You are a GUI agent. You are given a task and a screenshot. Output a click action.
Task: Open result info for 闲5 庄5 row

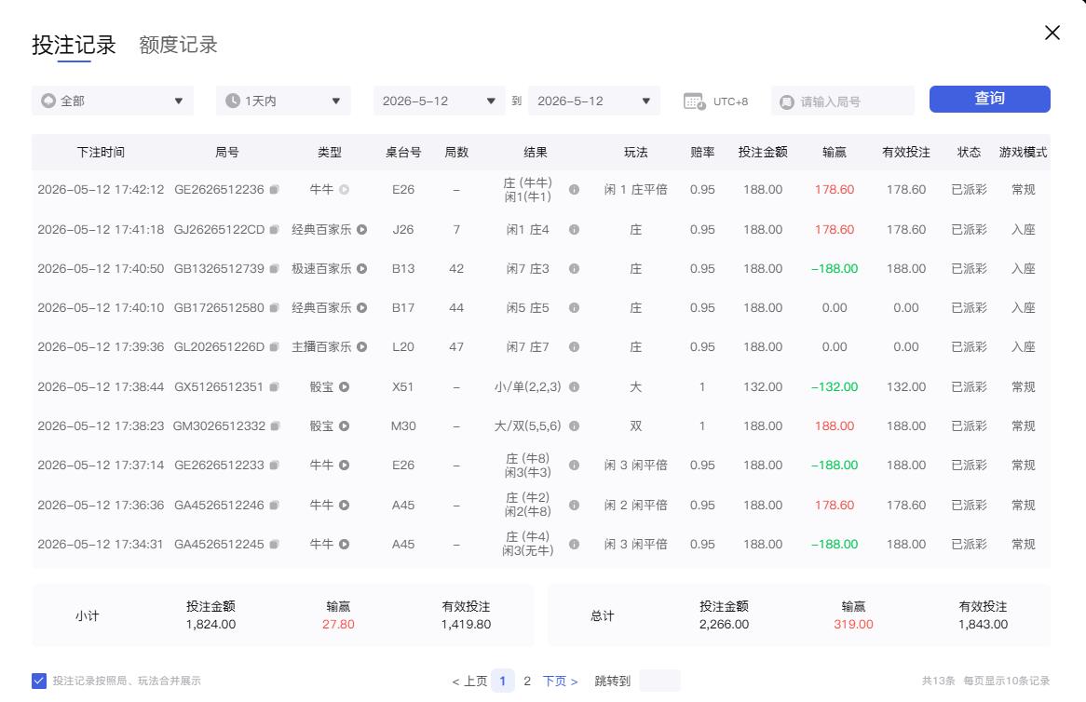574,308
